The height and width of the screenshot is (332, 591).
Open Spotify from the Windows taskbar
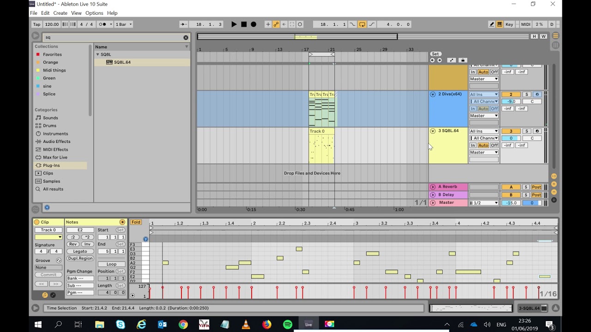288,325
